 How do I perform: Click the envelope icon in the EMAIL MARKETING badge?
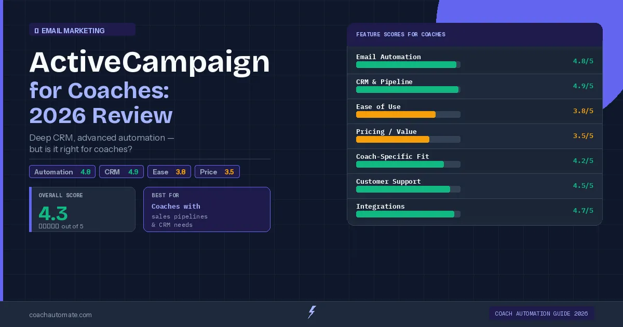(x=36, y=31)
